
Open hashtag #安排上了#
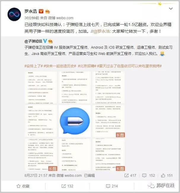pos(34,66)
